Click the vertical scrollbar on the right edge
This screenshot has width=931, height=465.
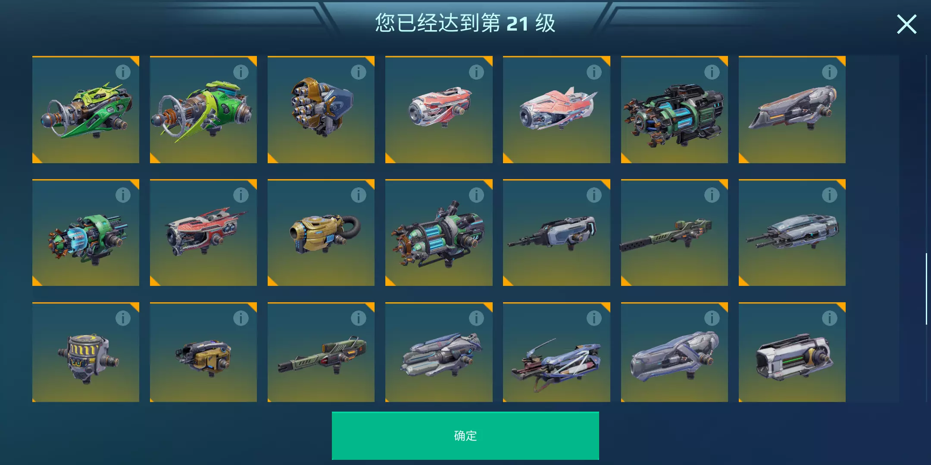tap(926, 288)
